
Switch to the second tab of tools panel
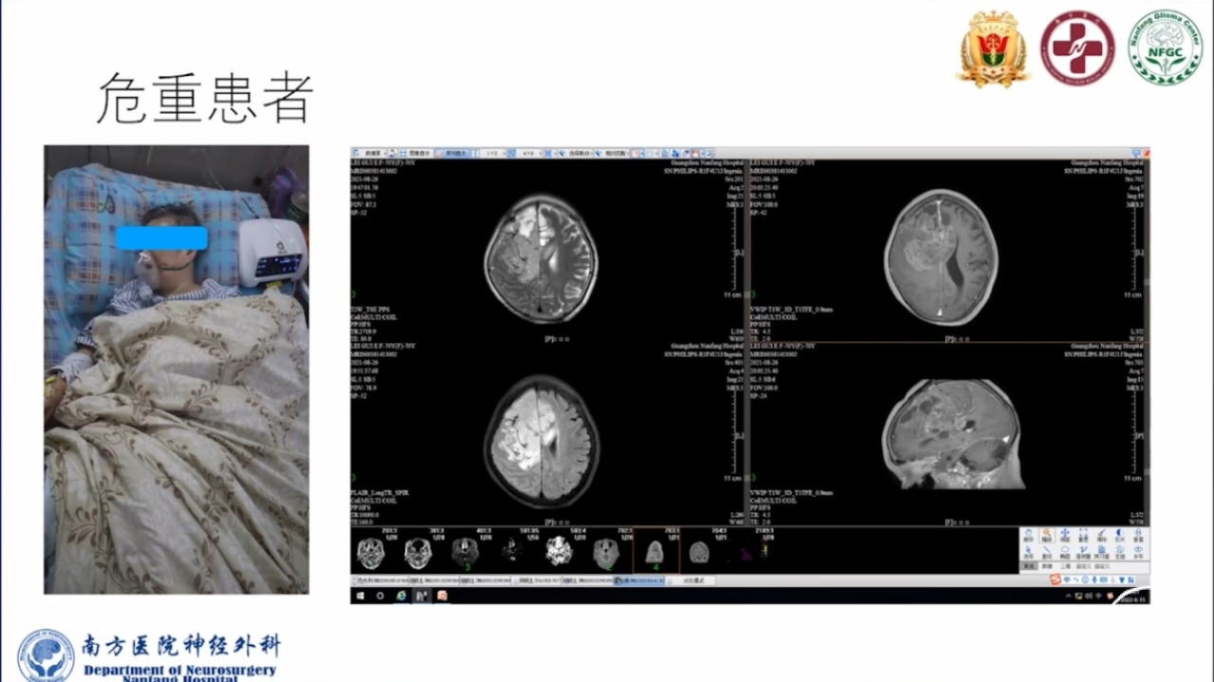click(1047, 566)
